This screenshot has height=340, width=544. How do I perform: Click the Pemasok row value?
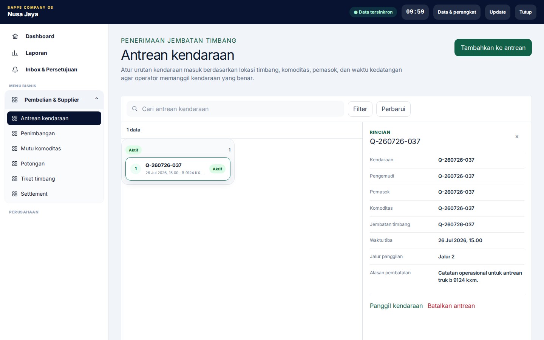coord(456,192)
